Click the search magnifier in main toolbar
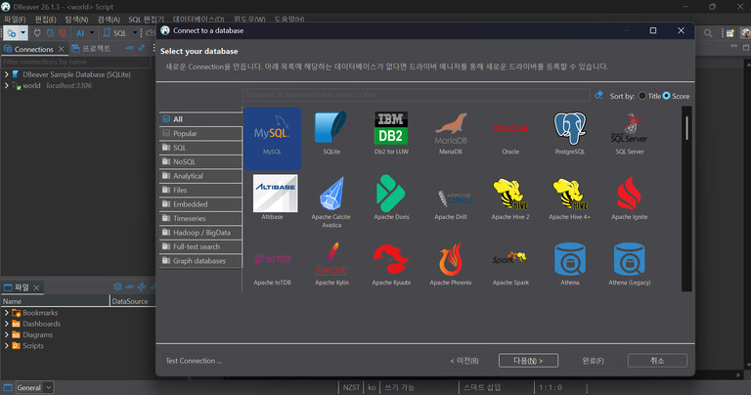Image resolution: width=751 pixels, height=395 pixels. pos(707,33)
